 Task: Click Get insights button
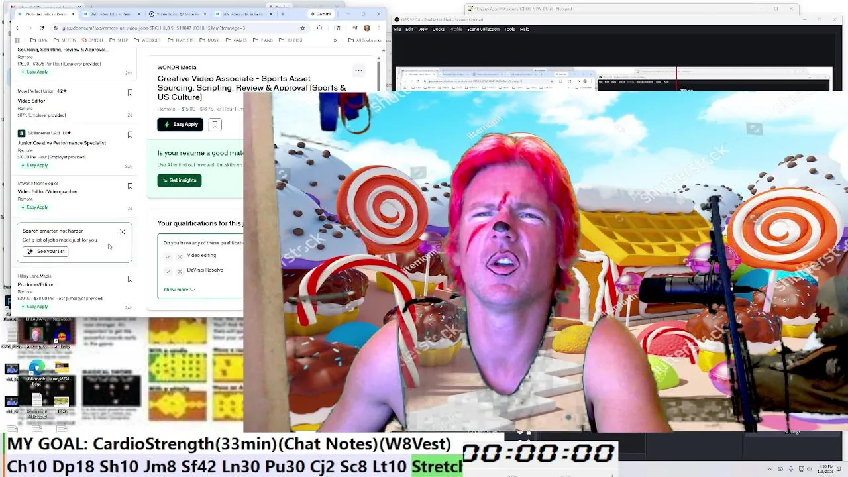click(x=179, y=180)
